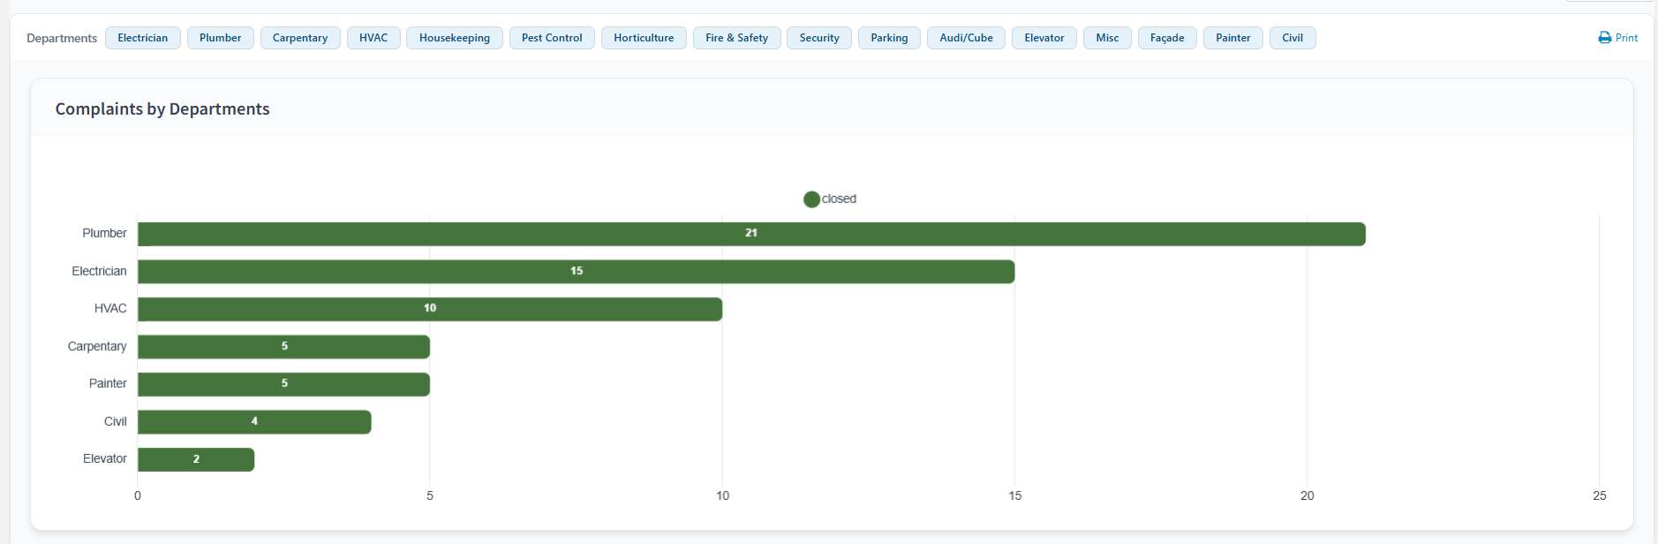Choose the HVAC department chip
This screenshot has width=1658, height=544.
point(373,38)
